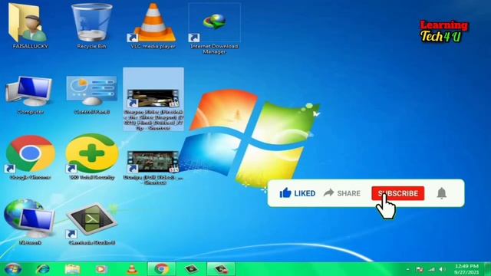Toggle the notification bell icon
The height and width of the screenshot is (276, 491).
click(x=442, y=193)
